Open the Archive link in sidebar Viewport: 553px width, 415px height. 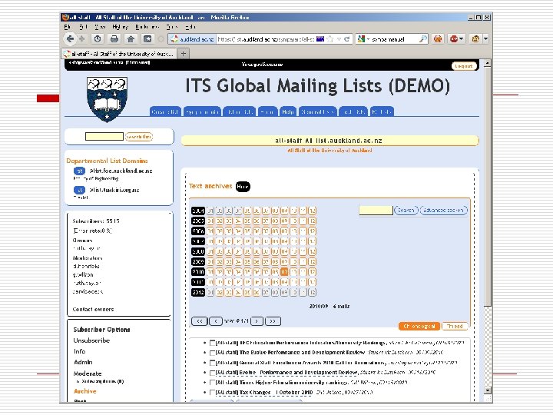[x=85, y=391]
